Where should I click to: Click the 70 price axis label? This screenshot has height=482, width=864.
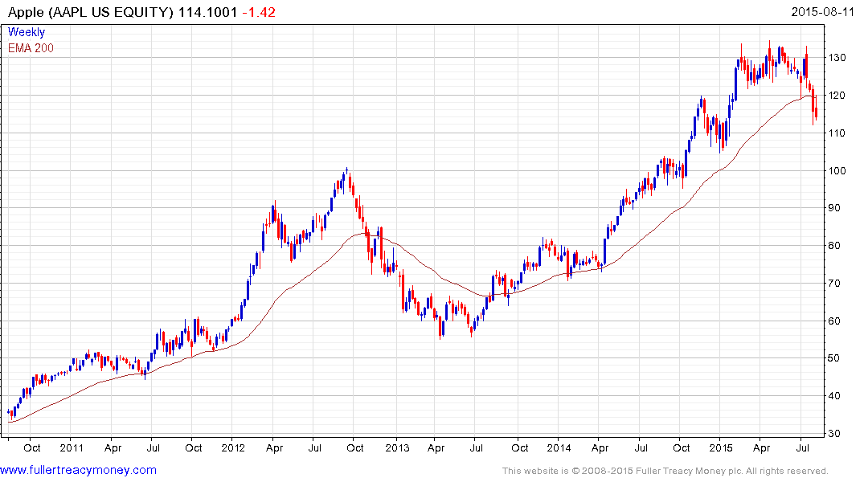point(833,283)
